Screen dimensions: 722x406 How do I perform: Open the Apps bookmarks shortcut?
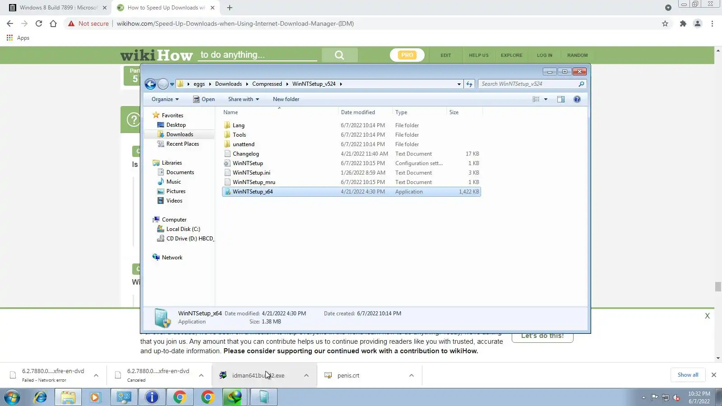18,38
